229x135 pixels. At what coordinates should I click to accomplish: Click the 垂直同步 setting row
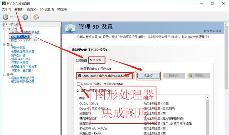(x=141, y=124)
